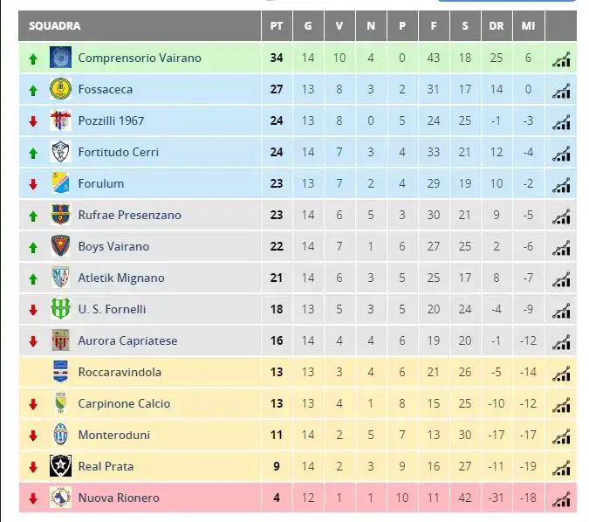Open trend chart icon for Nuova Rionero
This screenshot has height=522, width=589.
[x=561, y=500]
